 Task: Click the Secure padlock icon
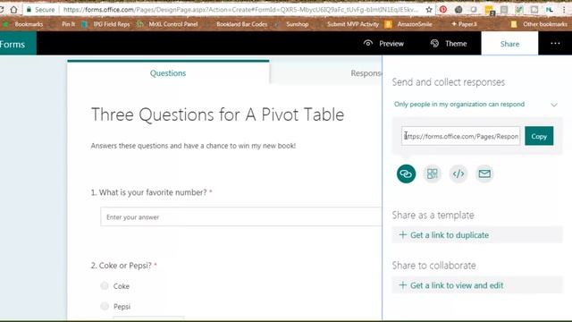tap(29, 10)
